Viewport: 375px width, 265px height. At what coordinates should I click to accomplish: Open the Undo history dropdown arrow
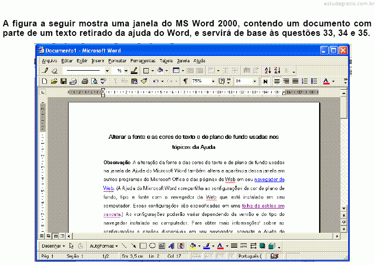coord(162,81)
